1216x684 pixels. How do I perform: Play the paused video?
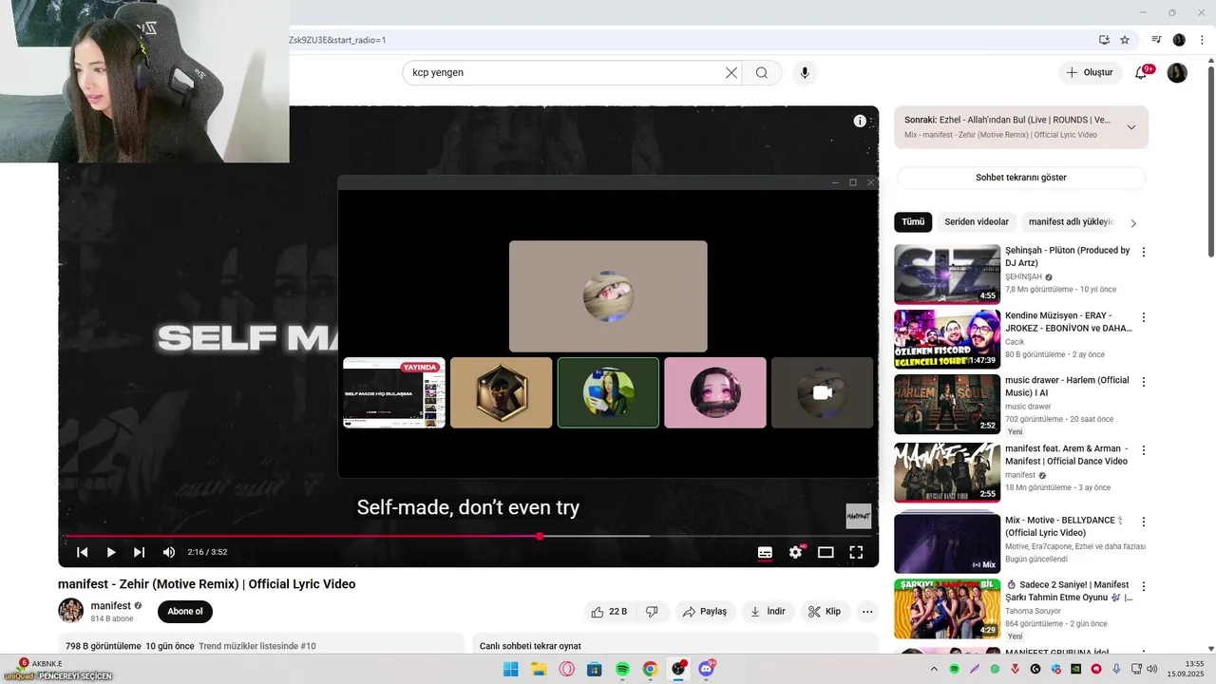click(111, 552)
